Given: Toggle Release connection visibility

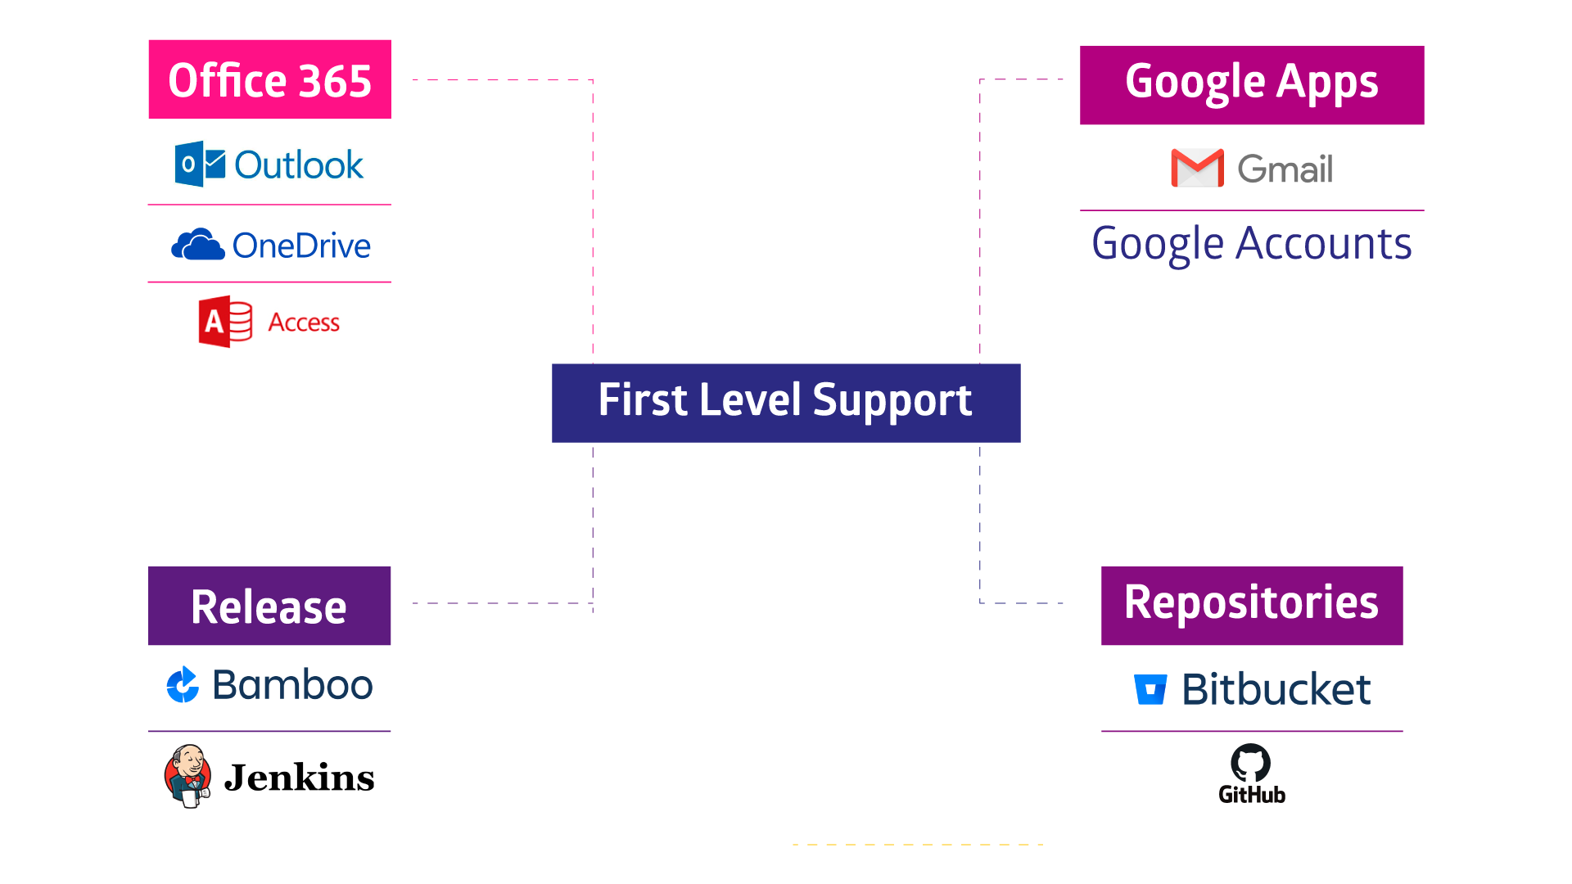Looking at the screenshot, I should 269,607.
